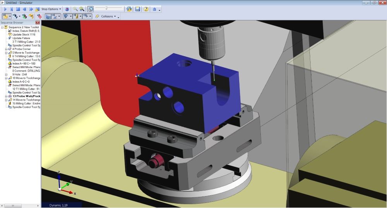Toggle the dynamic speed mode button
Screen dimensions: 387x208
coord(90,9)
